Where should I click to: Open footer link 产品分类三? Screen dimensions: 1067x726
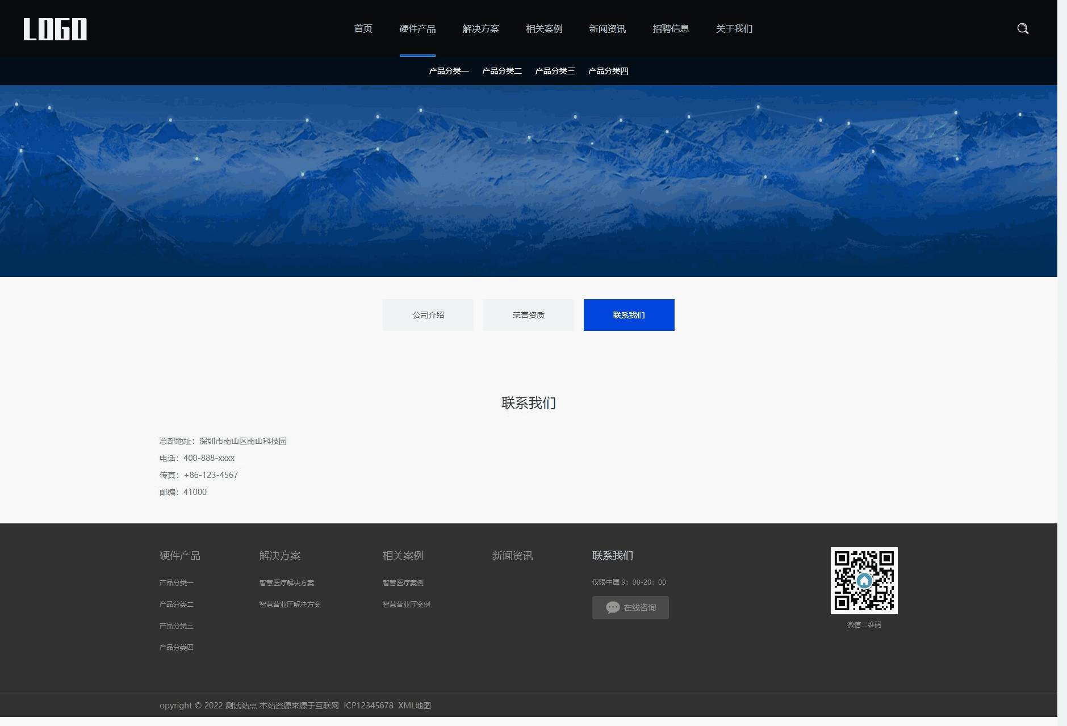177,626
